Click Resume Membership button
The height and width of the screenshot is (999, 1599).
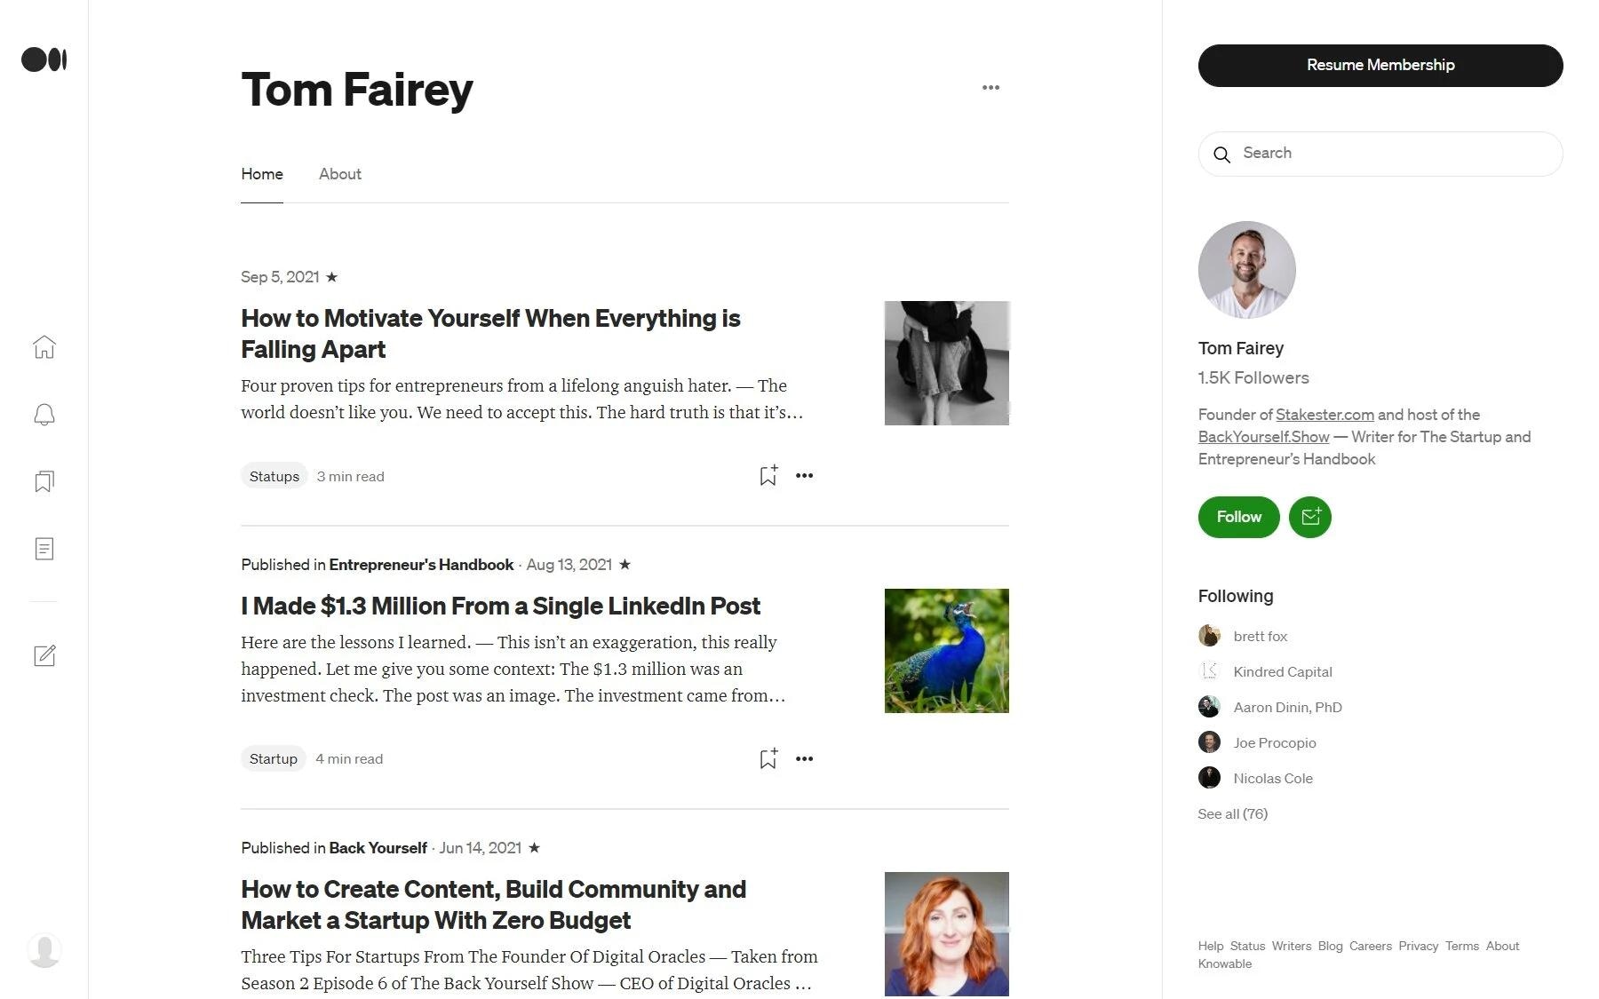click(1380, 66)
